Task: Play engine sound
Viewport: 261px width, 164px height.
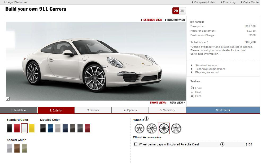Action: click(x=207, y=72)
